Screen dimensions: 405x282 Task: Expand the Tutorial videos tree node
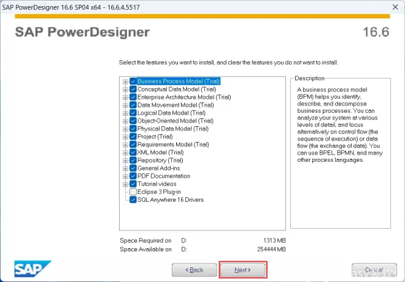(125, 184)
